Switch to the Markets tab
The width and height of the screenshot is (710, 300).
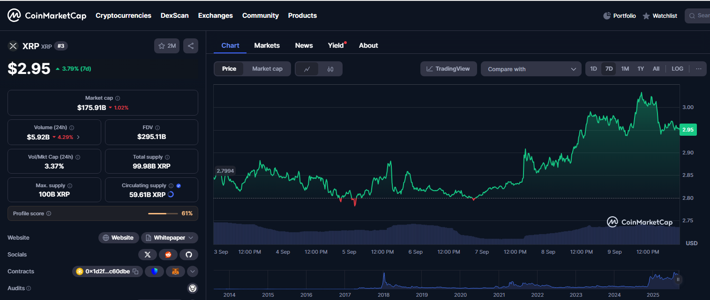(x=267, y=45)
